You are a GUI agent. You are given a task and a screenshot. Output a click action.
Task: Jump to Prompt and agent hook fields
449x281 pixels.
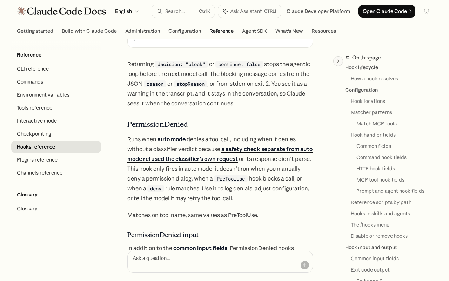(390, 191)
